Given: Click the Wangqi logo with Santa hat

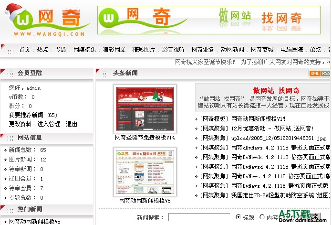Looking at the screenshot, I should pos(47,20).
